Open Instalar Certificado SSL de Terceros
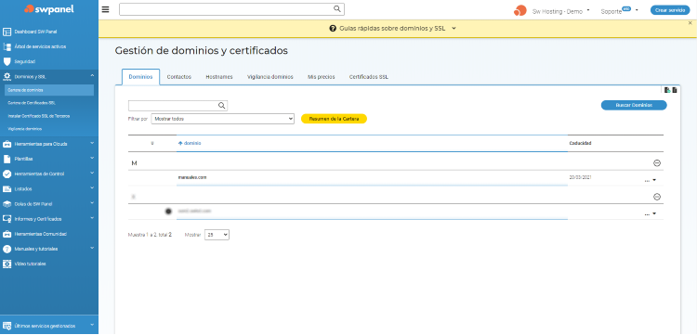Image resolution: width=697 pixels, height=335 pixels. pyautogui.click(x=39, y=116)
